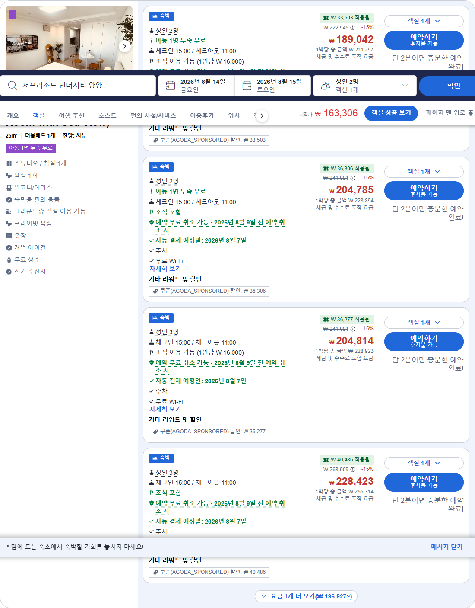
Task: Click the 아동 1명 투숙 무료 purple badge
Action: pyautogui.click(x=31, y=148)
